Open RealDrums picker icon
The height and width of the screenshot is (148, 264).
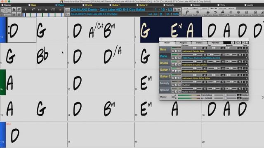pos(198,13)
